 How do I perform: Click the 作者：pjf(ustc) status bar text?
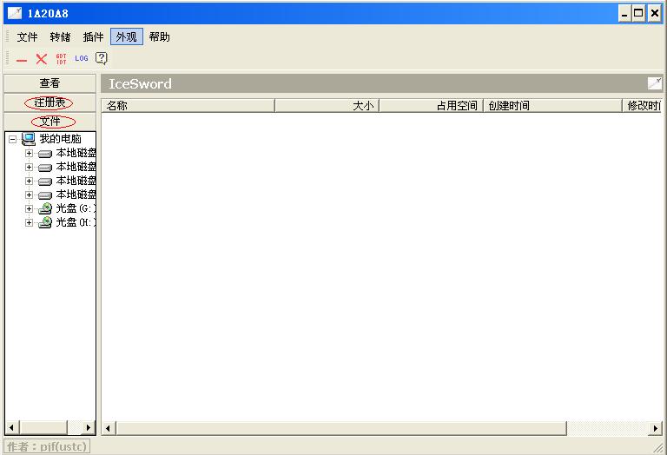(47, 446)
